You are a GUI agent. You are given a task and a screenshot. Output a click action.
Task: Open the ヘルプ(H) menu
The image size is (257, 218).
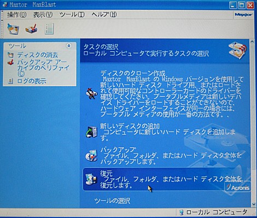pos(104,15)
